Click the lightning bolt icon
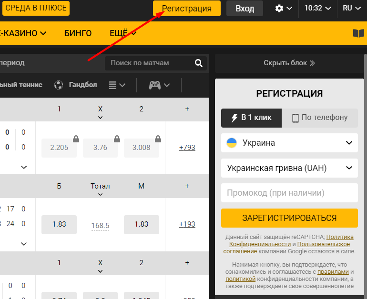 (x=234, y=118)
